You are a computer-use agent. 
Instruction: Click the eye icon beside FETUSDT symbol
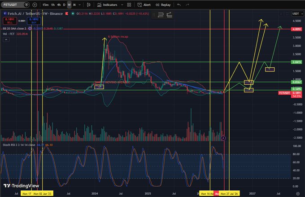(26, 4)
